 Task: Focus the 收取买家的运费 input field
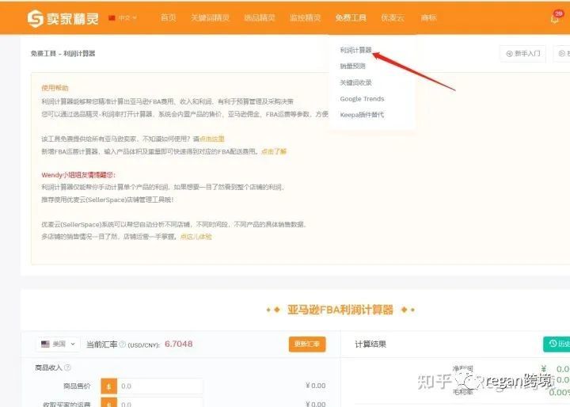pos(160,403)
